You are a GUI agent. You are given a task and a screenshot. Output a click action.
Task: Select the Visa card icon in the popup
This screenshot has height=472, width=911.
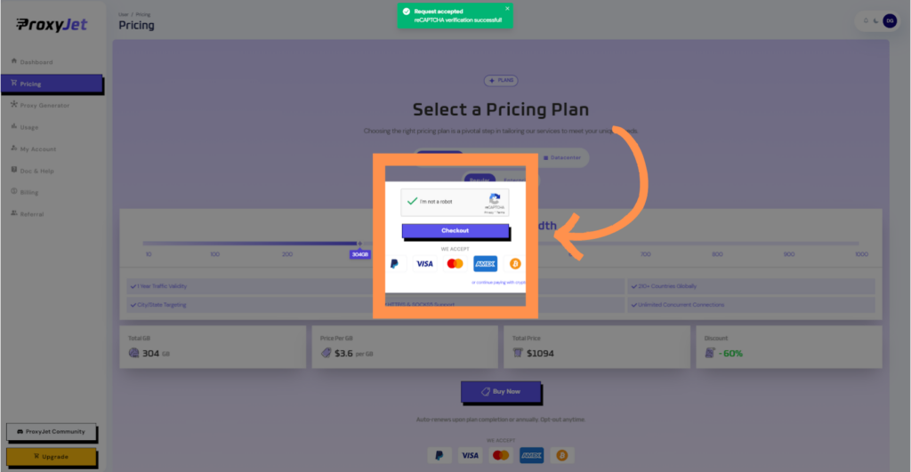click(424, 264)
